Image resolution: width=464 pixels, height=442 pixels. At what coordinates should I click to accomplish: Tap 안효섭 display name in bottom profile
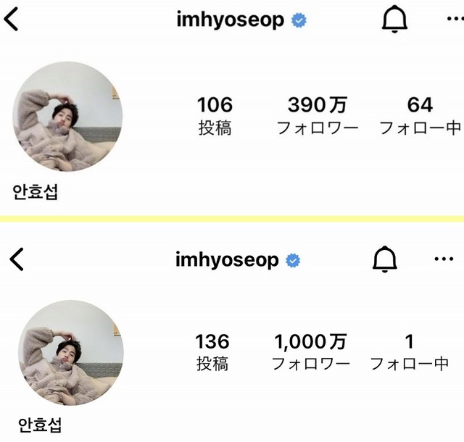tap(40, 425)
